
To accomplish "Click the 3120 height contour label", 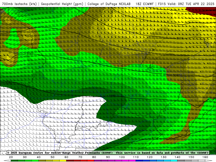I will (x=155, y=138).
